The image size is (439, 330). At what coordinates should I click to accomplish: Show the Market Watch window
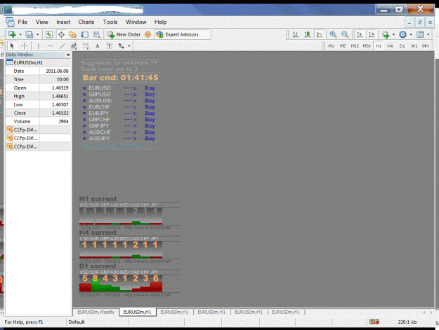[49, 34]
